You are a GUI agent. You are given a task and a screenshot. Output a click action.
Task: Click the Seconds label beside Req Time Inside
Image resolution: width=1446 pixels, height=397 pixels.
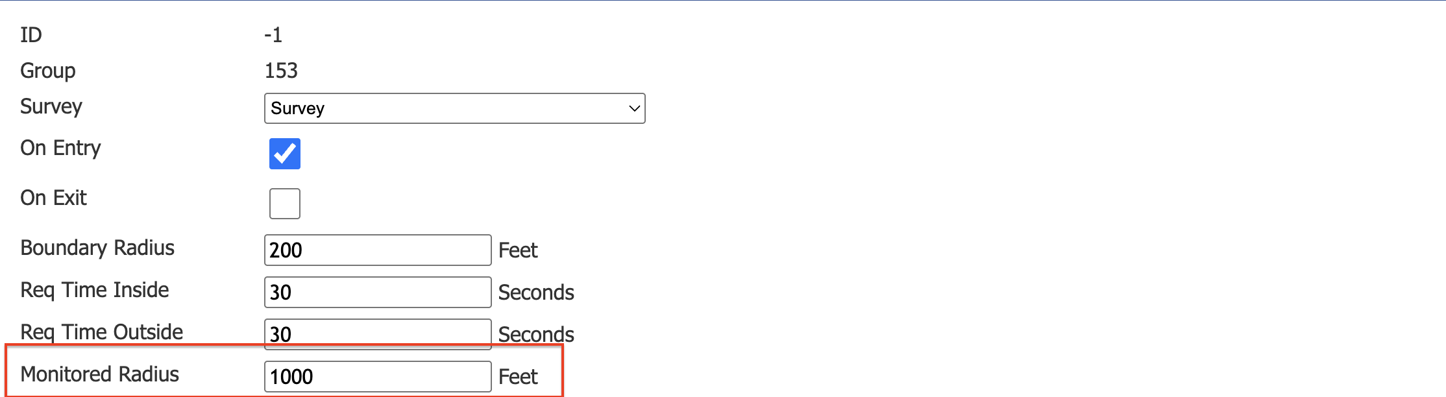tap(536, 292)
